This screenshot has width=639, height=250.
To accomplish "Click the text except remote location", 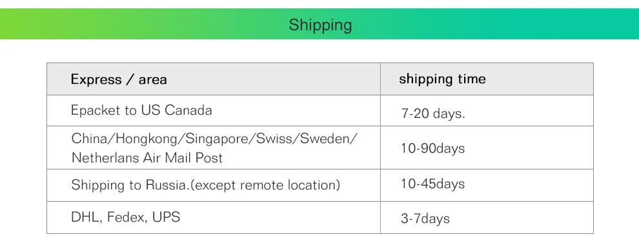I will tap(265, 186).
